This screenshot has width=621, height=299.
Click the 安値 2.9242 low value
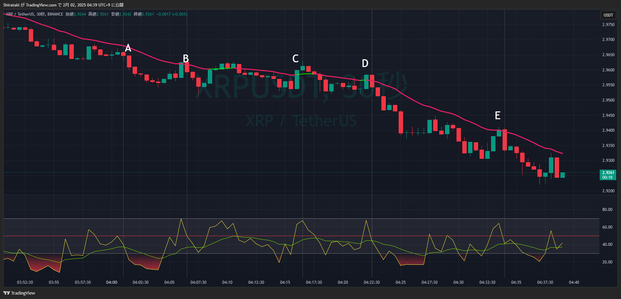121,14
